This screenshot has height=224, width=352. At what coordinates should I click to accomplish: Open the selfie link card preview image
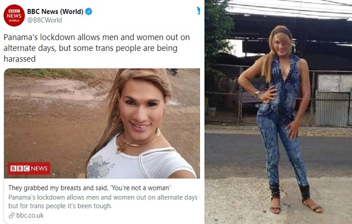[x=102, y=123]
